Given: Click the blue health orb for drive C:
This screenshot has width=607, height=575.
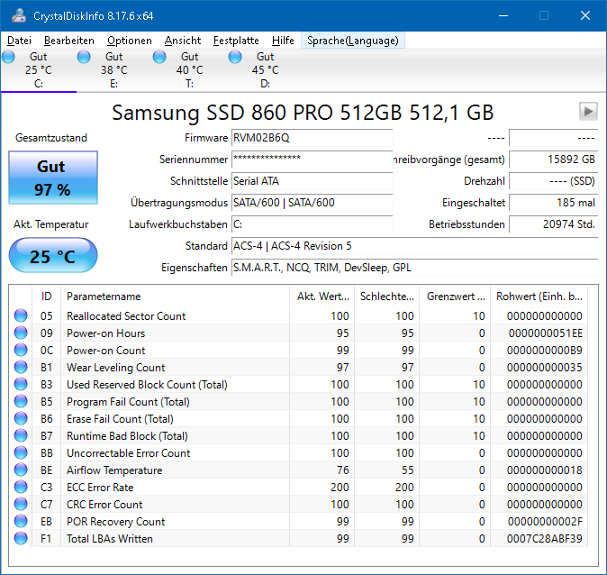Looking at the screenshot, I should pyautogui.click(x=8, y=57).
